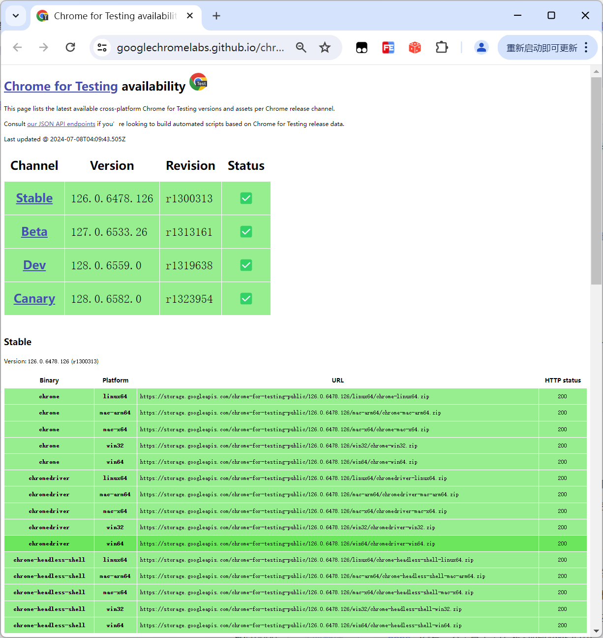Jump to the Stable channel link
Image resolution: width=603 pixels, height=638 pixels.
click(34, 198)
